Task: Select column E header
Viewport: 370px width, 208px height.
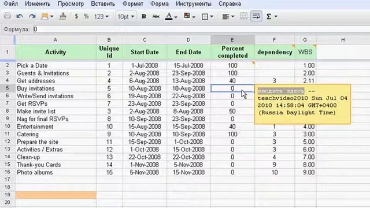Action: 232,40
